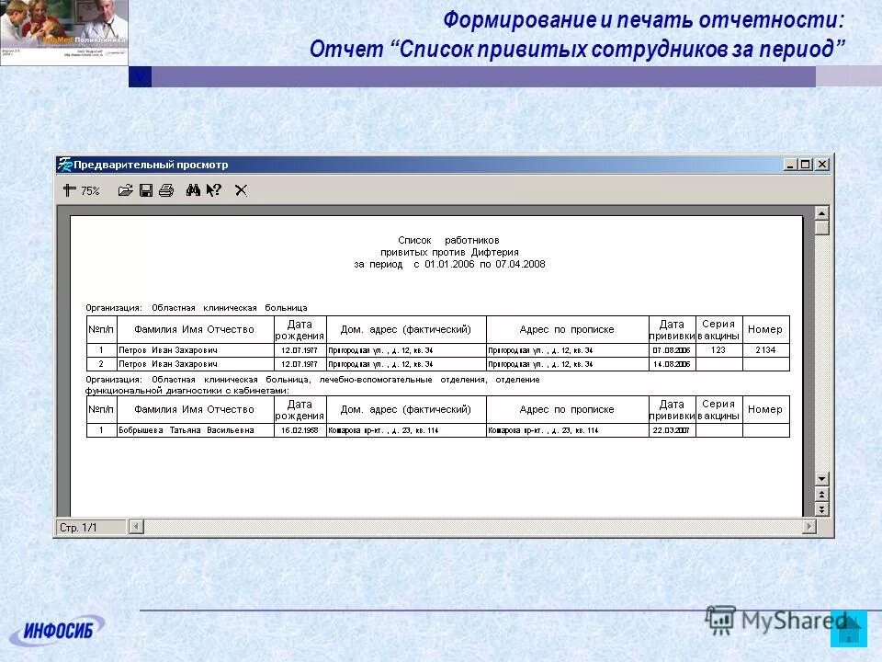
Task: Close the Предварительный просмотр window
Action: 821,165
